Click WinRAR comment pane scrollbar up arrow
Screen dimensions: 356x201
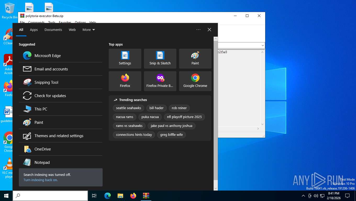pos(262,52)
